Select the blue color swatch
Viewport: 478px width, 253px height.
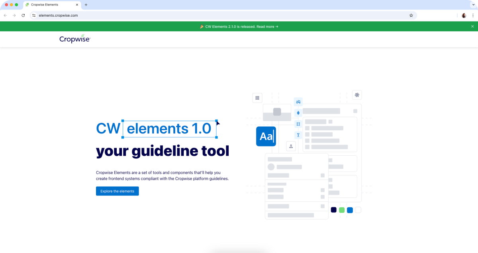[x=350, y=210]
